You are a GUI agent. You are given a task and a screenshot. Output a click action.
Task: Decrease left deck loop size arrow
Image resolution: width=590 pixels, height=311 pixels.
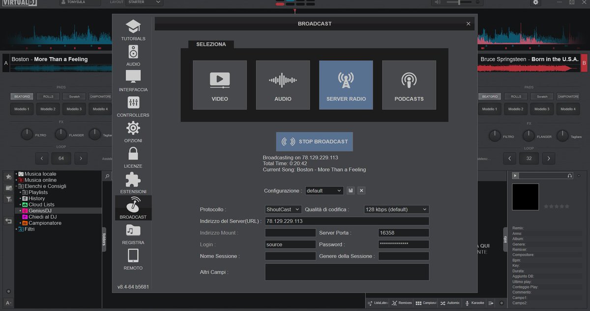click(x=42, y=158)
